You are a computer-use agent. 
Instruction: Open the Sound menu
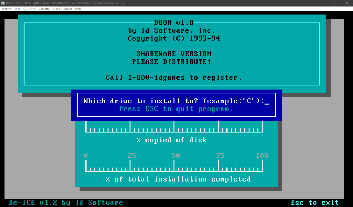point(68,9)
